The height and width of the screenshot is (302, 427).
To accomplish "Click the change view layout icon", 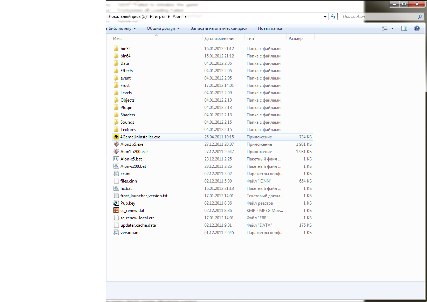I will (385, 28).
